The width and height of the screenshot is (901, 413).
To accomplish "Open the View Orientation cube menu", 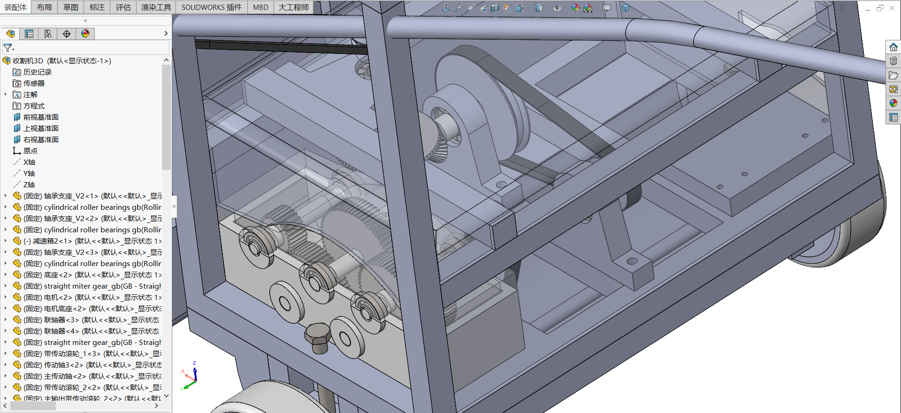I will [x=519, y=8].
